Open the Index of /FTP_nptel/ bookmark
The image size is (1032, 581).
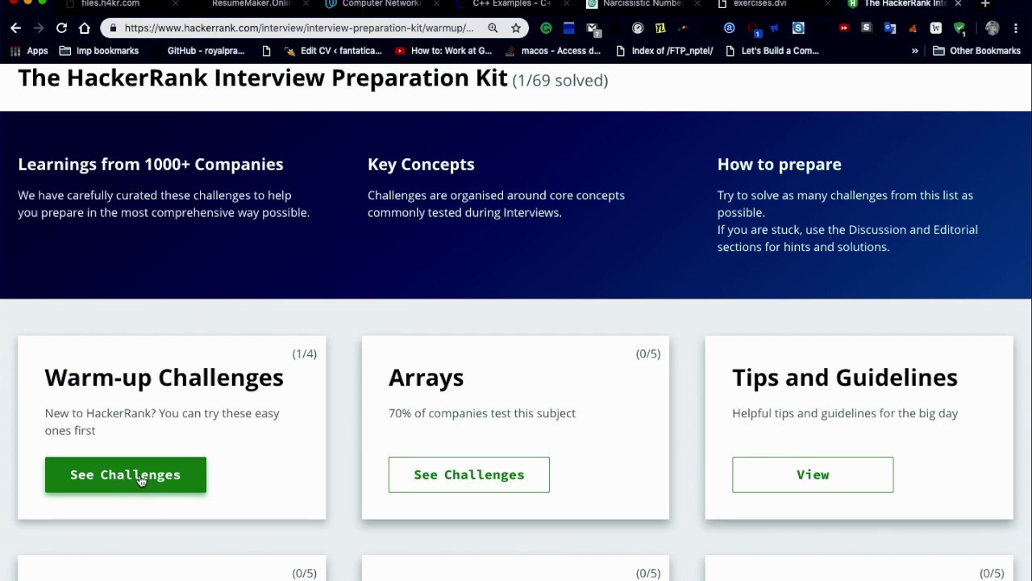point(665,51)
